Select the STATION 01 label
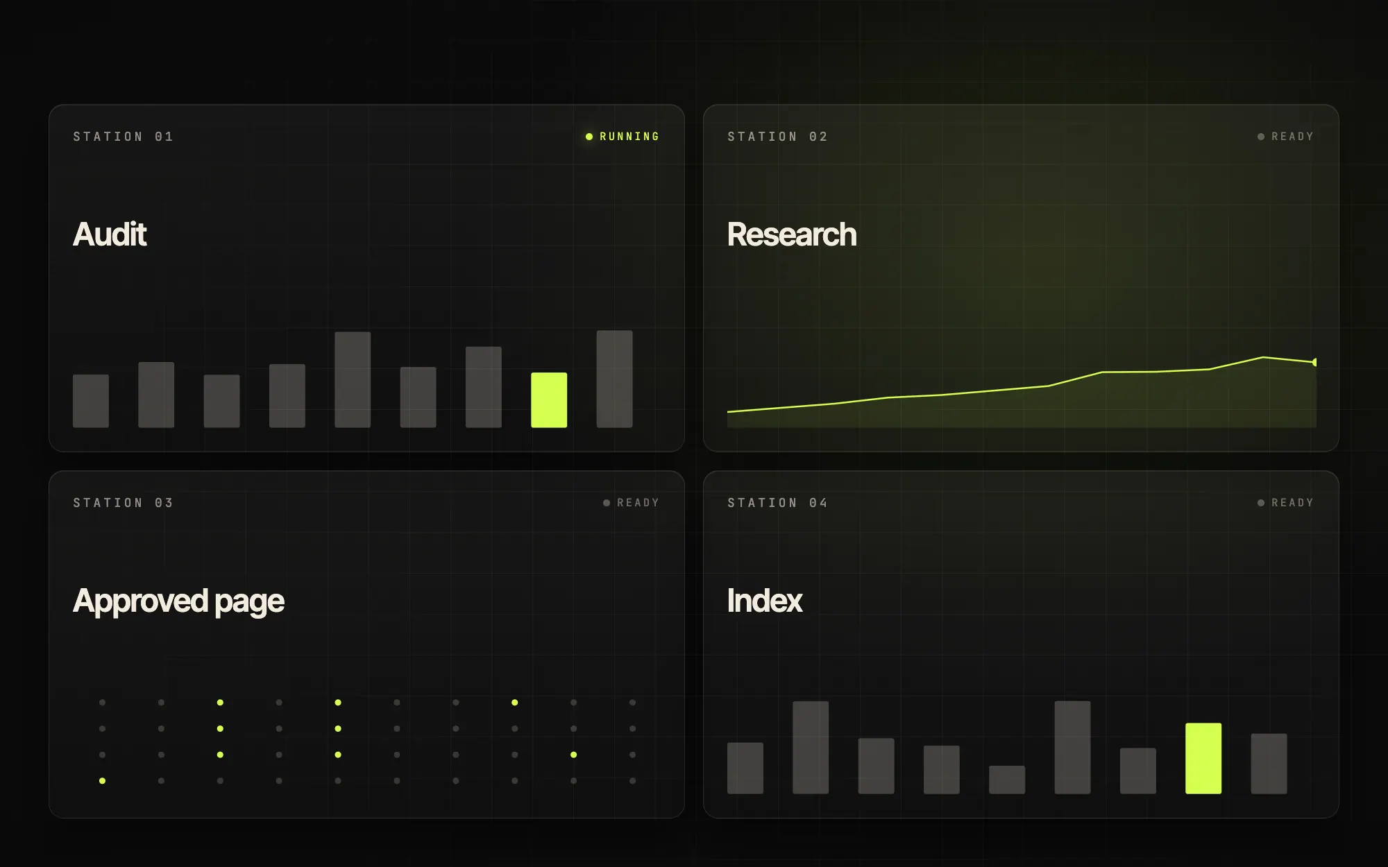The height and width of the screenshot is (867, 1388). pyautogui.click(x=124, y=137)
